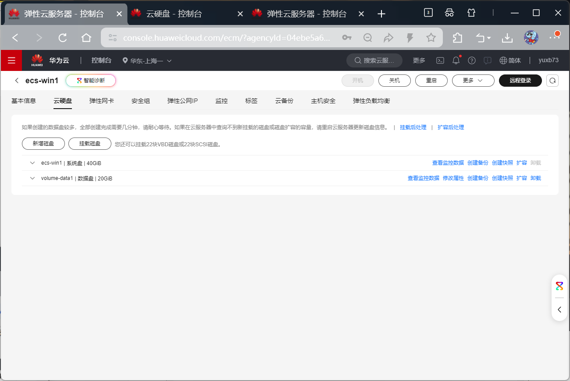Click the browser address bar URL
This screenshot has height=381, width=570.
(226, 38)
